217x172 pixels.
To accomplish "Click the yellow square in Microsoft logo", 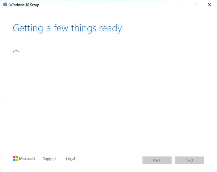I will (17, 160).
